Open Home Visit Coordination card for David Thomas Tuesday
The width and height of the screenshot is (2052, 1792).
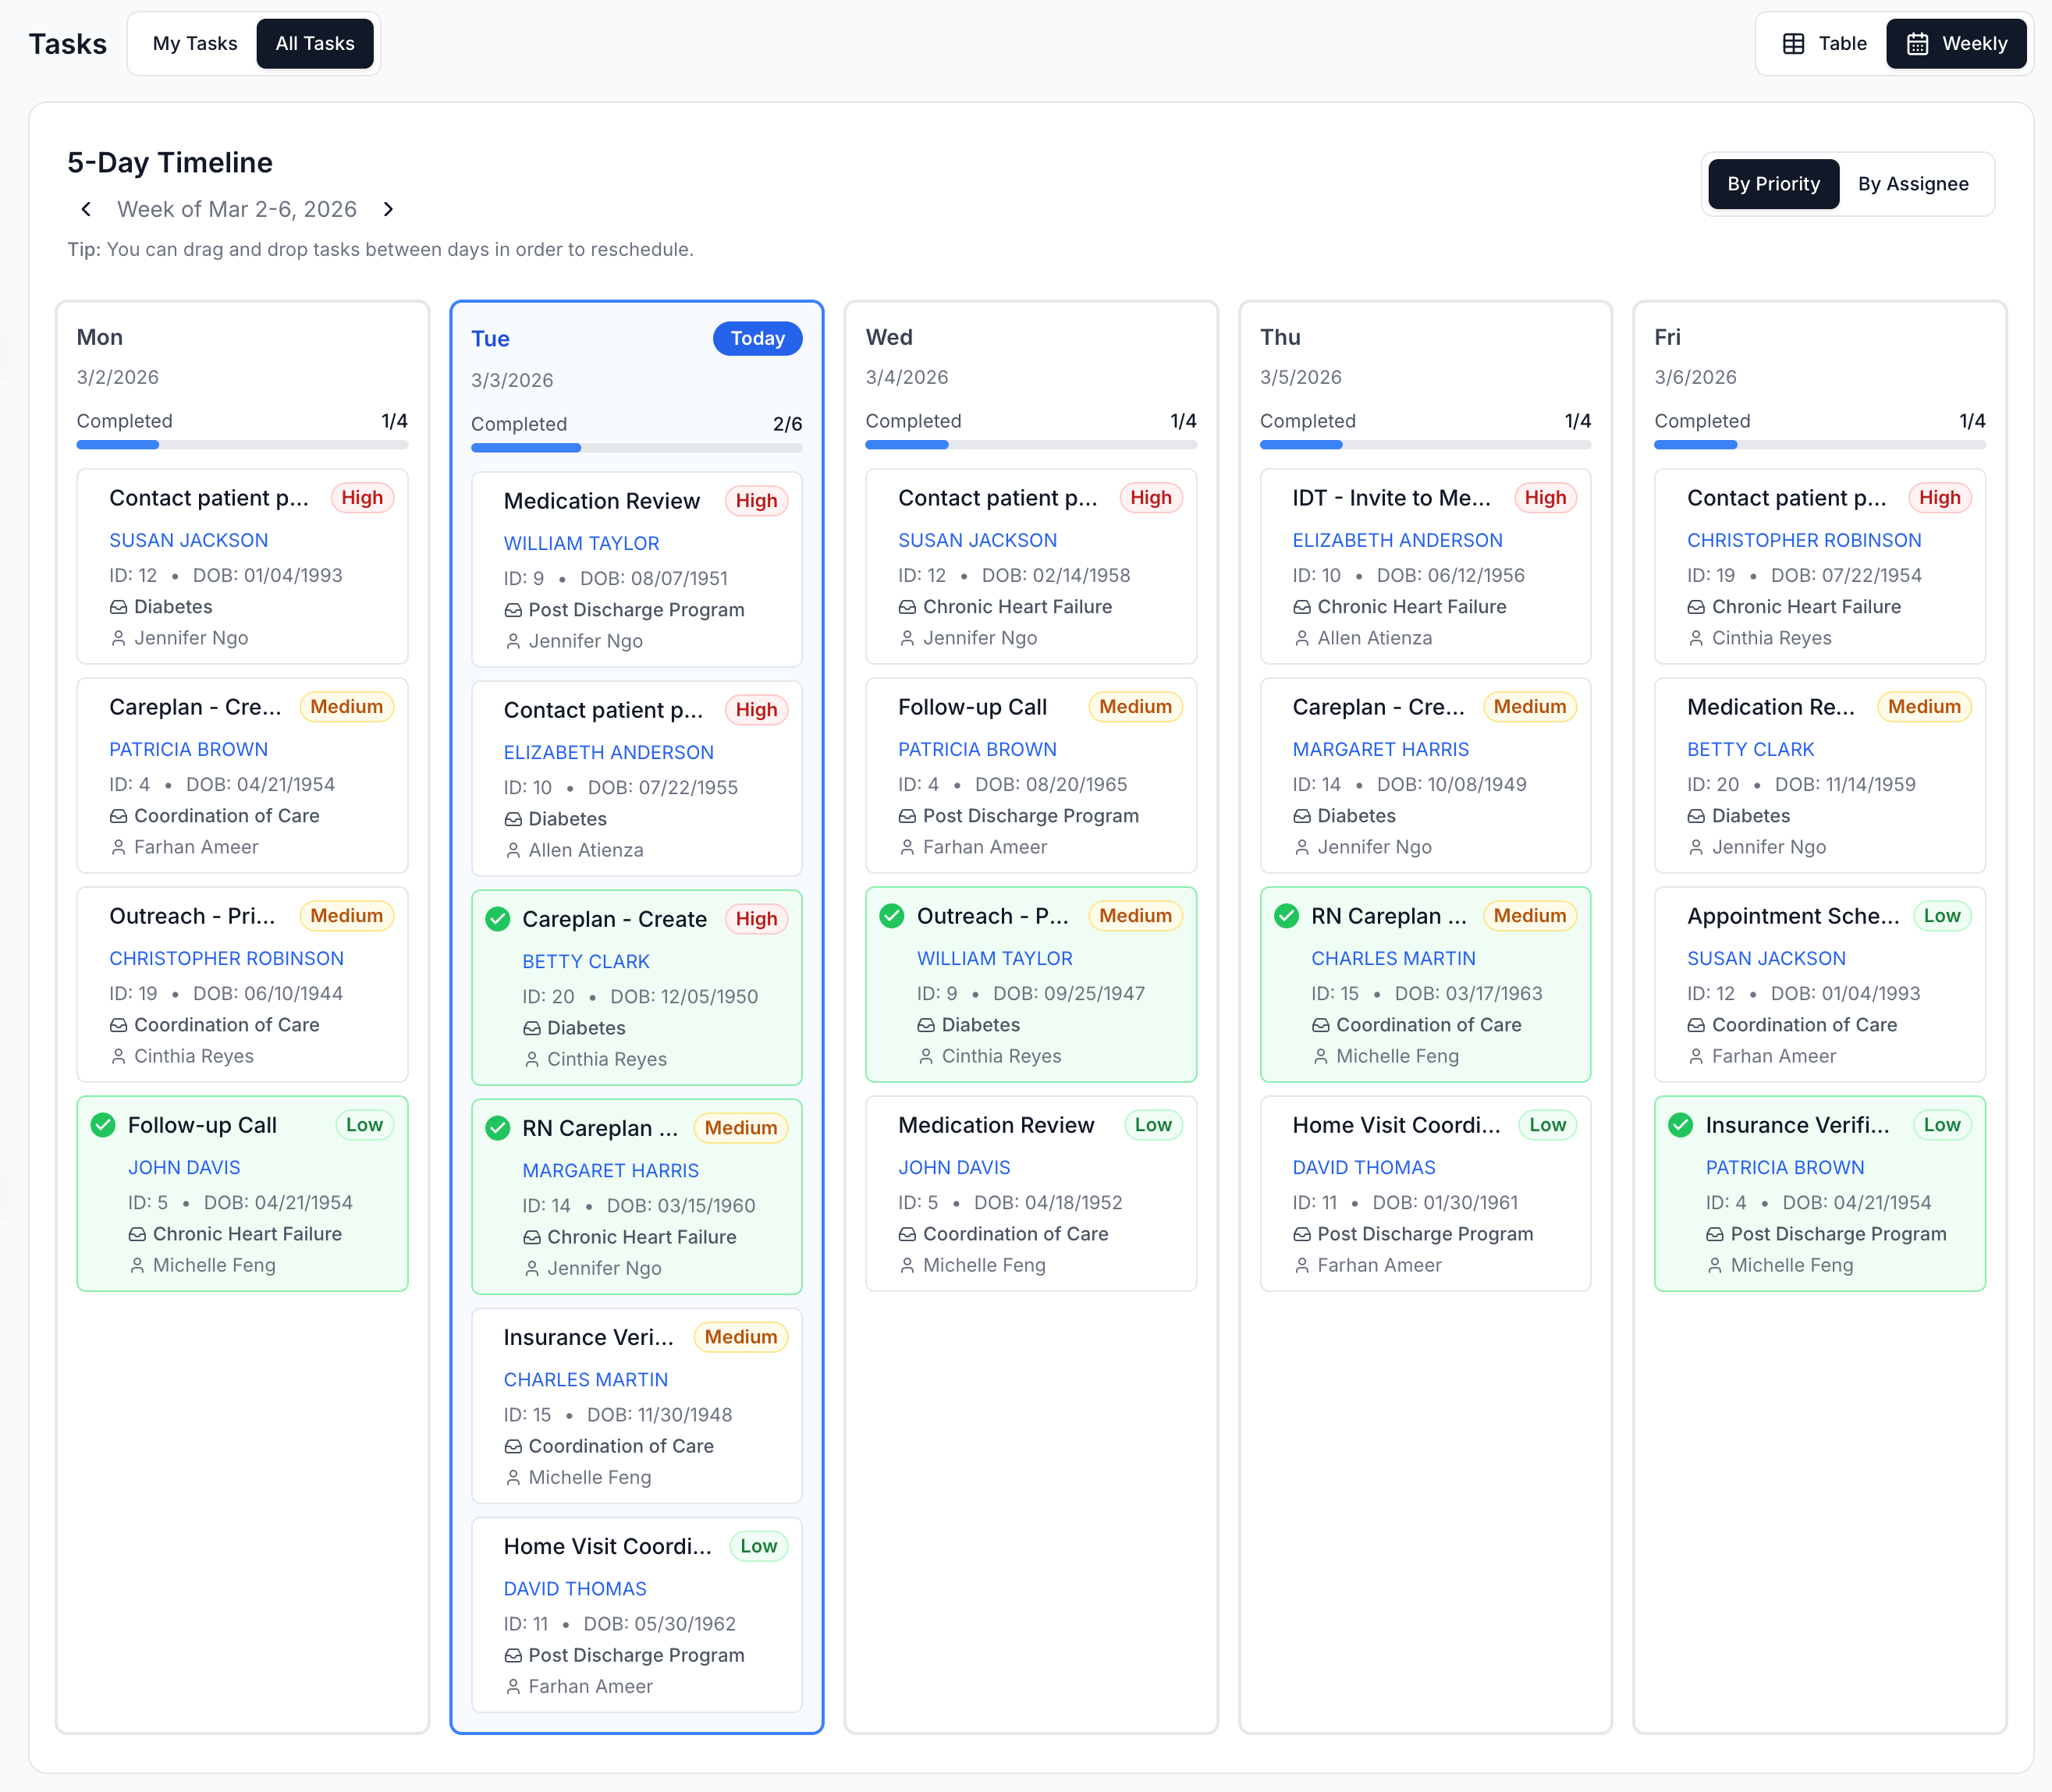(x=607, y=1546)
